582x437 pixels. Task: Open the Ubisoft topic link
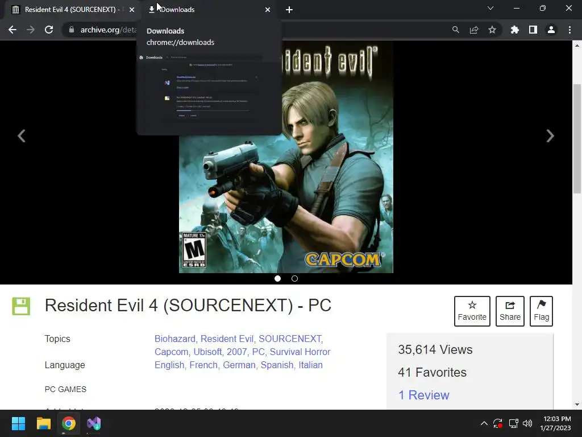pyautogui.click(x=207, y=352)
